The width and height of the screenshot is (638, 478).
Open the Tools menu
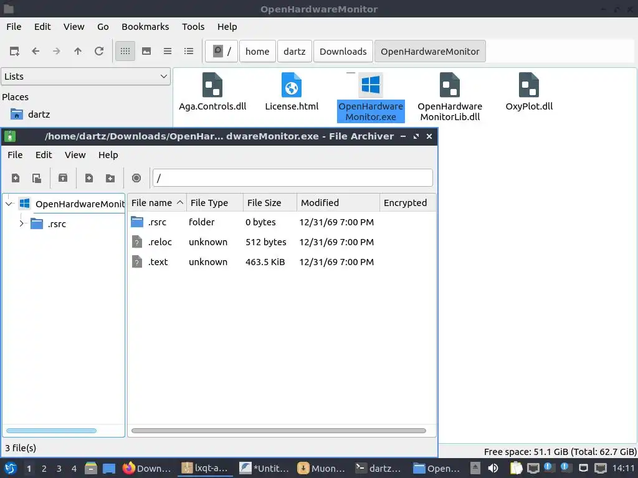coord(193,26)
